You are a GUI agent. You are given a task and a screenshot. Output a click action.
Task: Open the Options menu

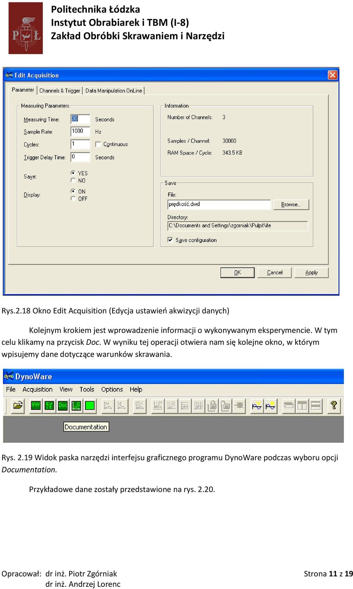[x=112, y=389]
